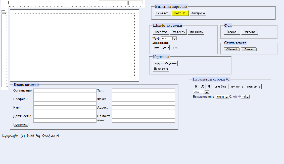Click Цвет букв in Шрифт карточки panel

[x=161, y=32]
